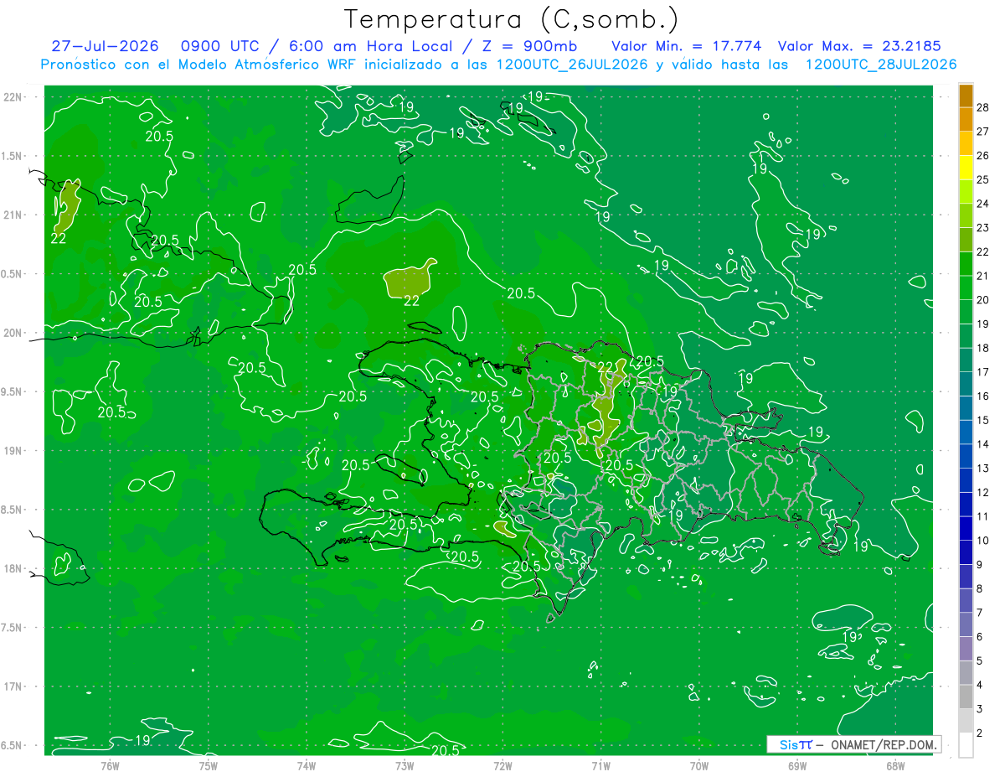Click the title 'Temperatura (C,somb.)'
This screenshot has width=1005, height=777.
click(x=512, y=19)
